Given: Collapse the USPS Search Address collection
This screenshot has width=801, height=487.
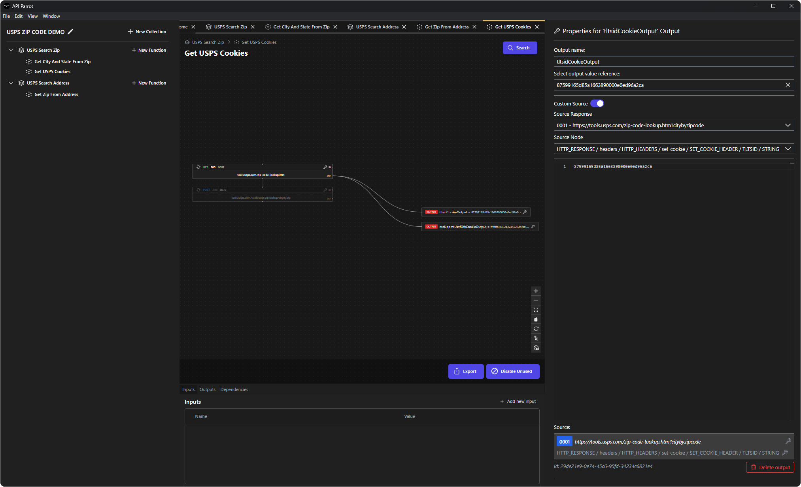Looking at the screenshot, I should tap(11, 83).
